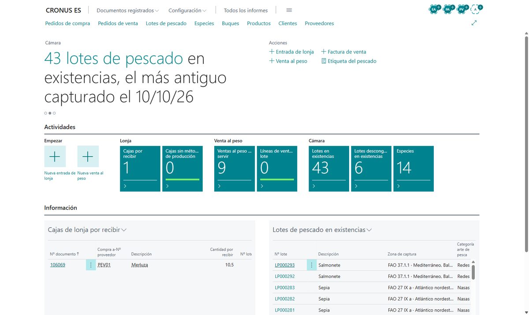This screenshot has width=529, height=315.
Task: Sort by Nº documento column header
Action: click(x=64, y=254)
